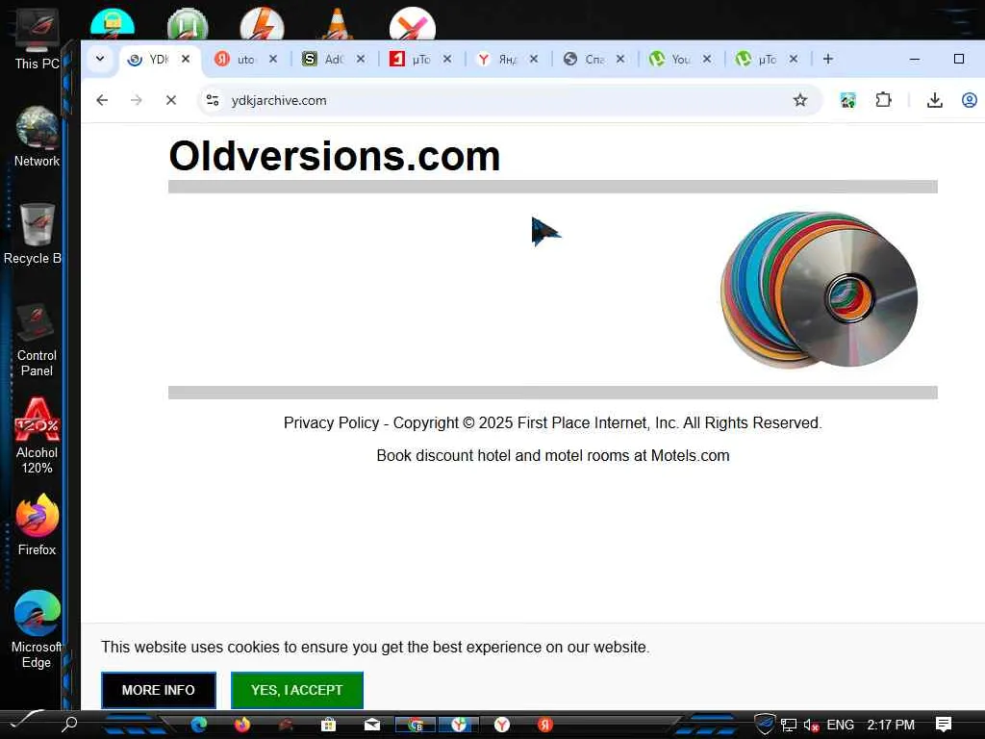Open Recycle Bin desktop icon

tap(35, 234)
